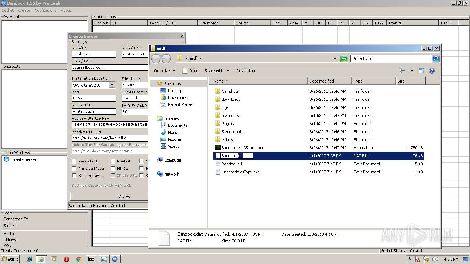Image resolution: width=470 pixels, height=264 pixels.
Task: Click the Search asdf input box
Action: coord(391,59)
